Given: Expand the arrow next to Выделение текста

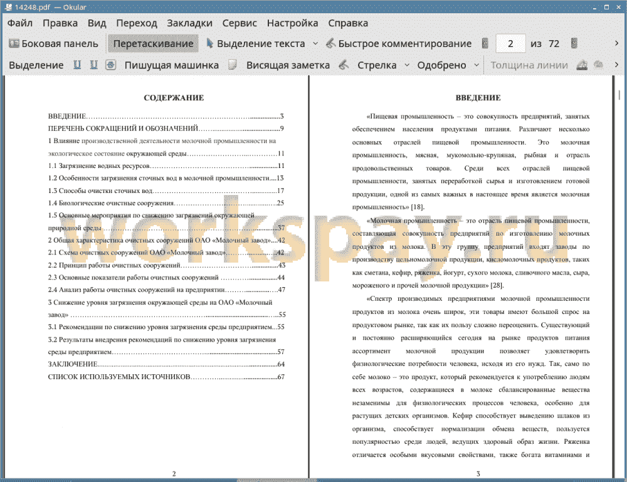Looking at the screenshot, I should [x=315, y=44].
